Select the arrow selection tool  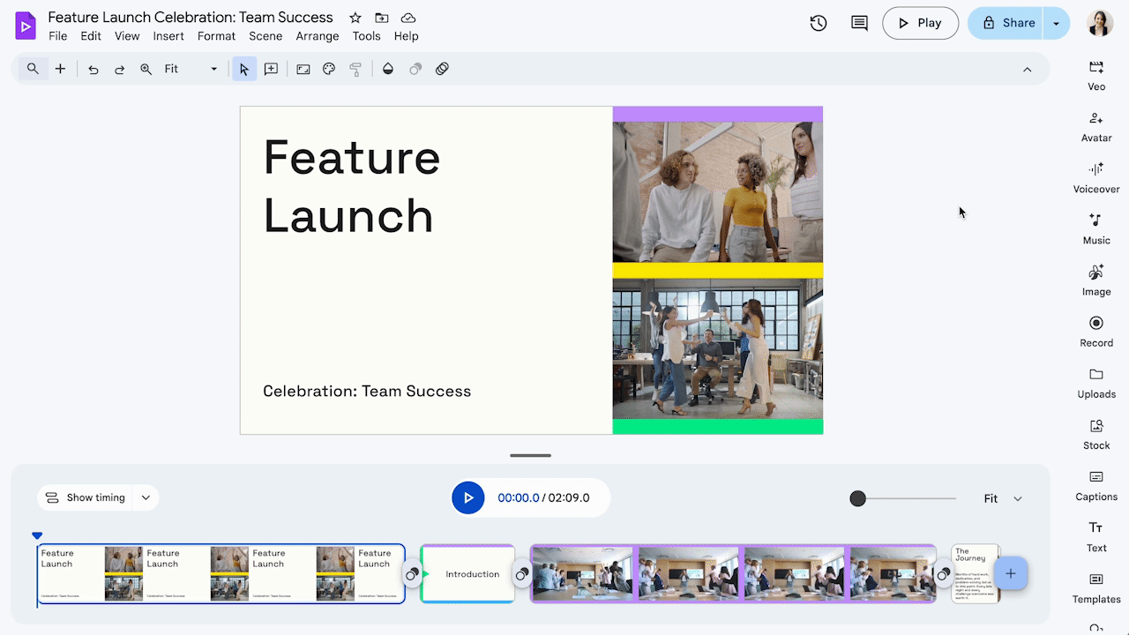coord(243,68)
